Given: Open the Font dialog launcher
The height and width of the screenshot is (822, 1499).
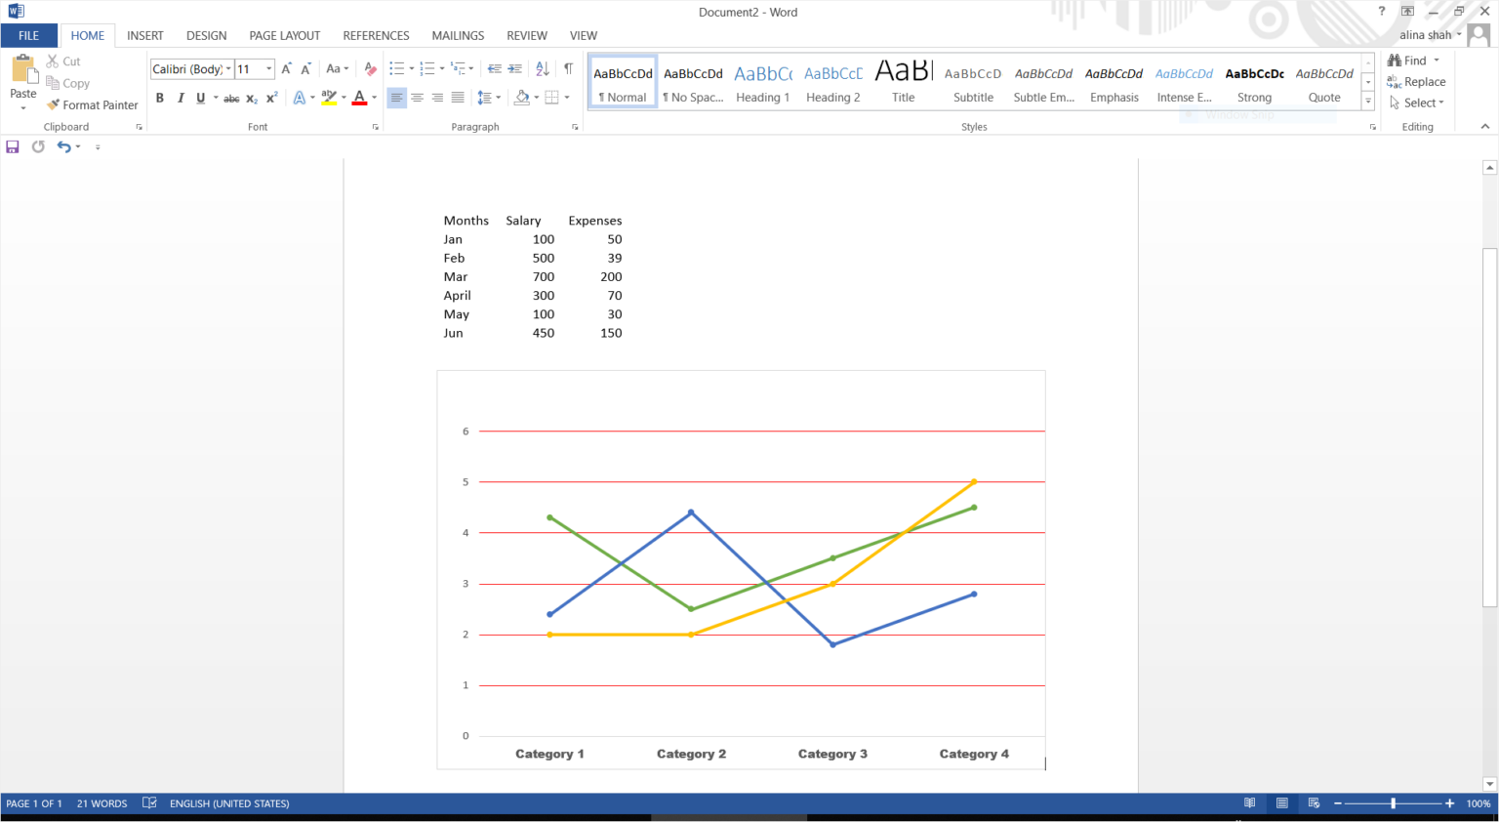Looking at the screenshot, I should click(x=377, y=126).
